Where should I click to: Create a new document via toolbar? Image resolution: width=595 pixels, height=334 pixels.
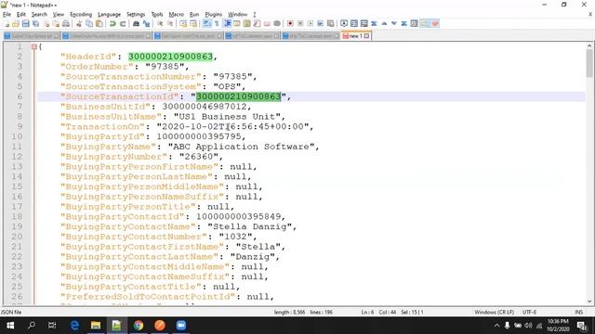tap(7, 23)
